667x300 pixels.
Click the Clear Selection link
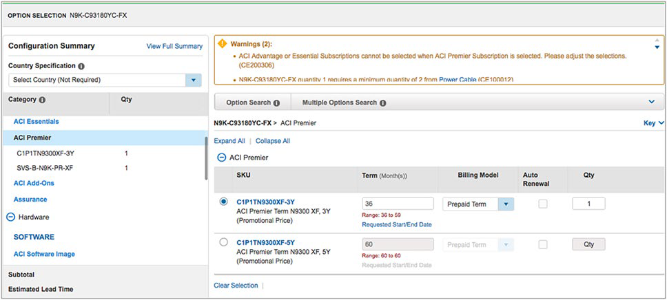pos(236,286)
